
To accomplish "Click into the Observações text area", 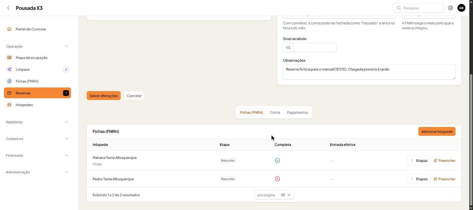I will [369, 72].
